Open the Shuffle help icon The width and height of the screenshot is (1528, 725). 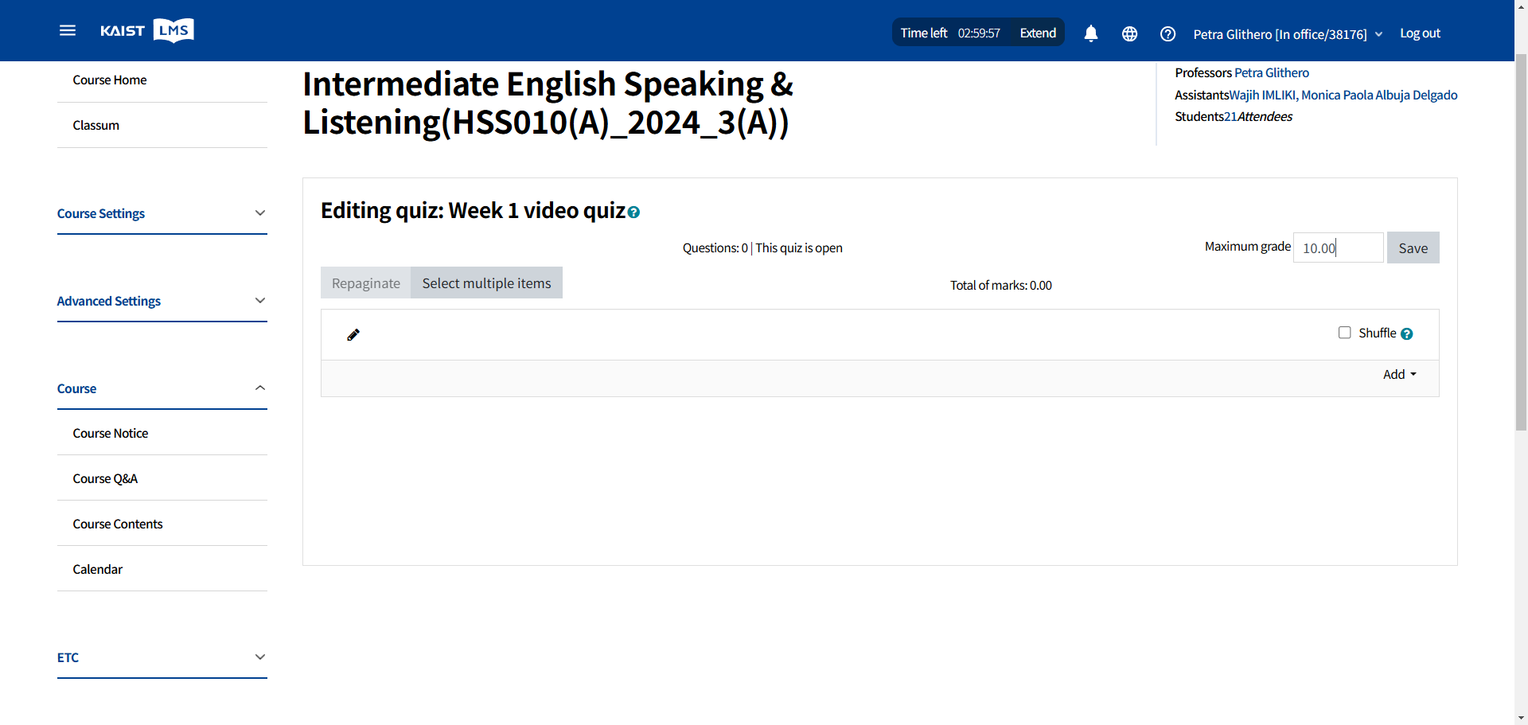click(1407, 334)
